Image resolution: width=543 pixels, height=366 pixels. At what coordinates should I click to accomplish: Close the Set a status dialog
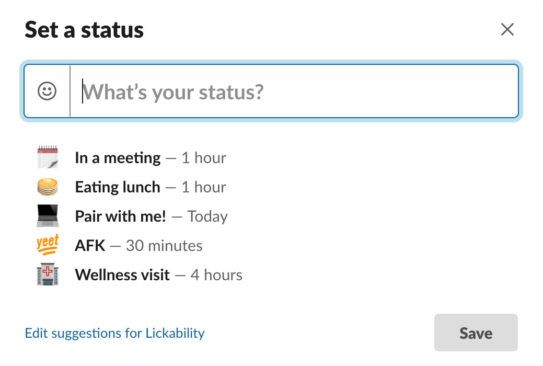click(x=507, y=30)
